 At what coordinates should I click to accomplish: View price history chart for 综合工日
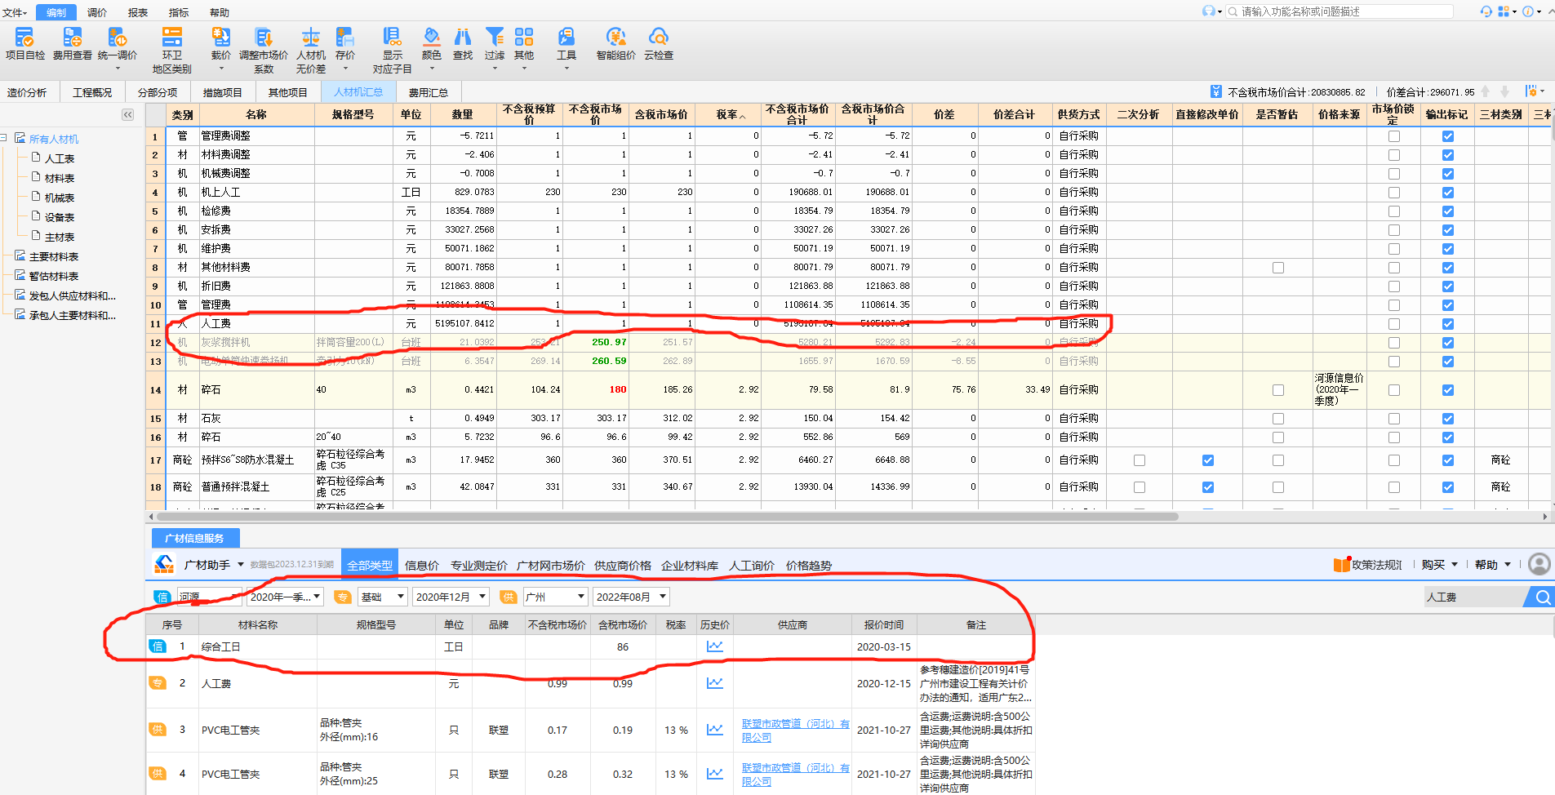pos(715,646)
